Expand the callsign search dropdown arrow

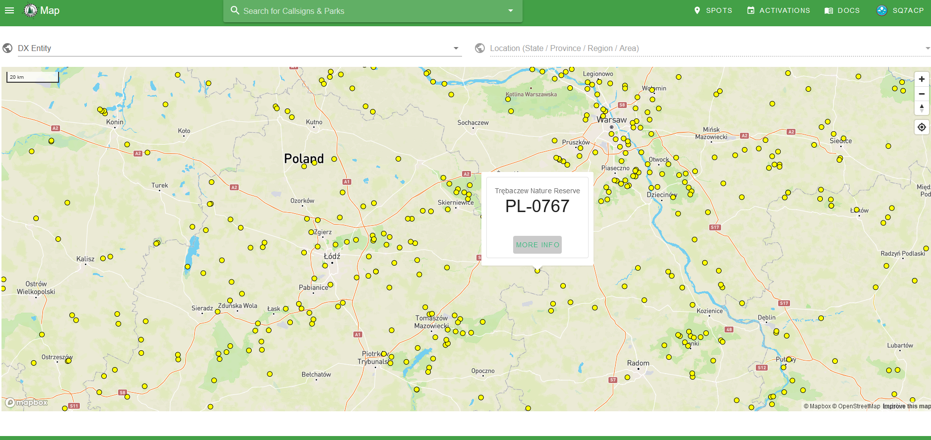(x=511, y=11)
